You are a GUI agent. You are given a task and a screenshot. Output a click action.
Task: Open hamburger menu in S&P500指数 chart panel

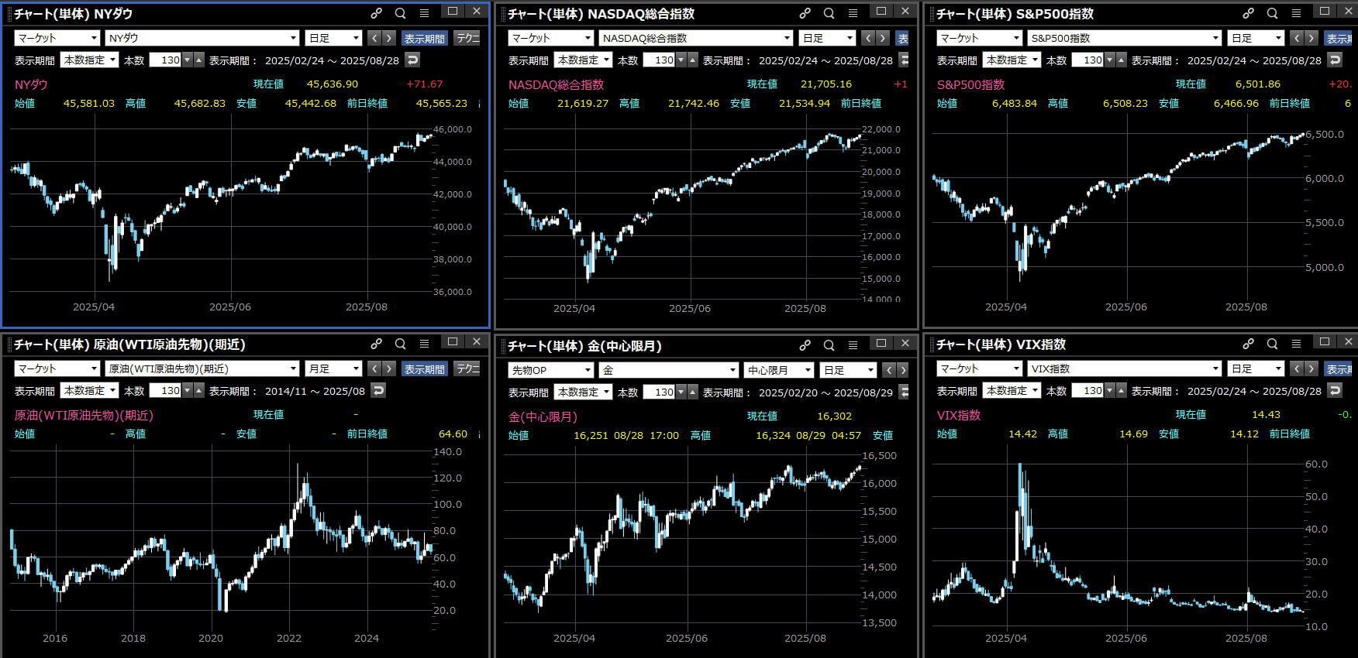tap(1296, 13)
